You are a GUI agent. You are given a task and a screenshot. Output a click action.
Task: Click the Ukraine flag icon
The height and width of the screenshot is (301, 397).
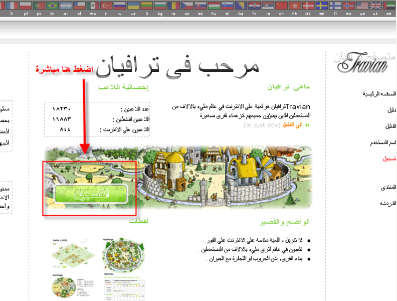pos(133,6)
